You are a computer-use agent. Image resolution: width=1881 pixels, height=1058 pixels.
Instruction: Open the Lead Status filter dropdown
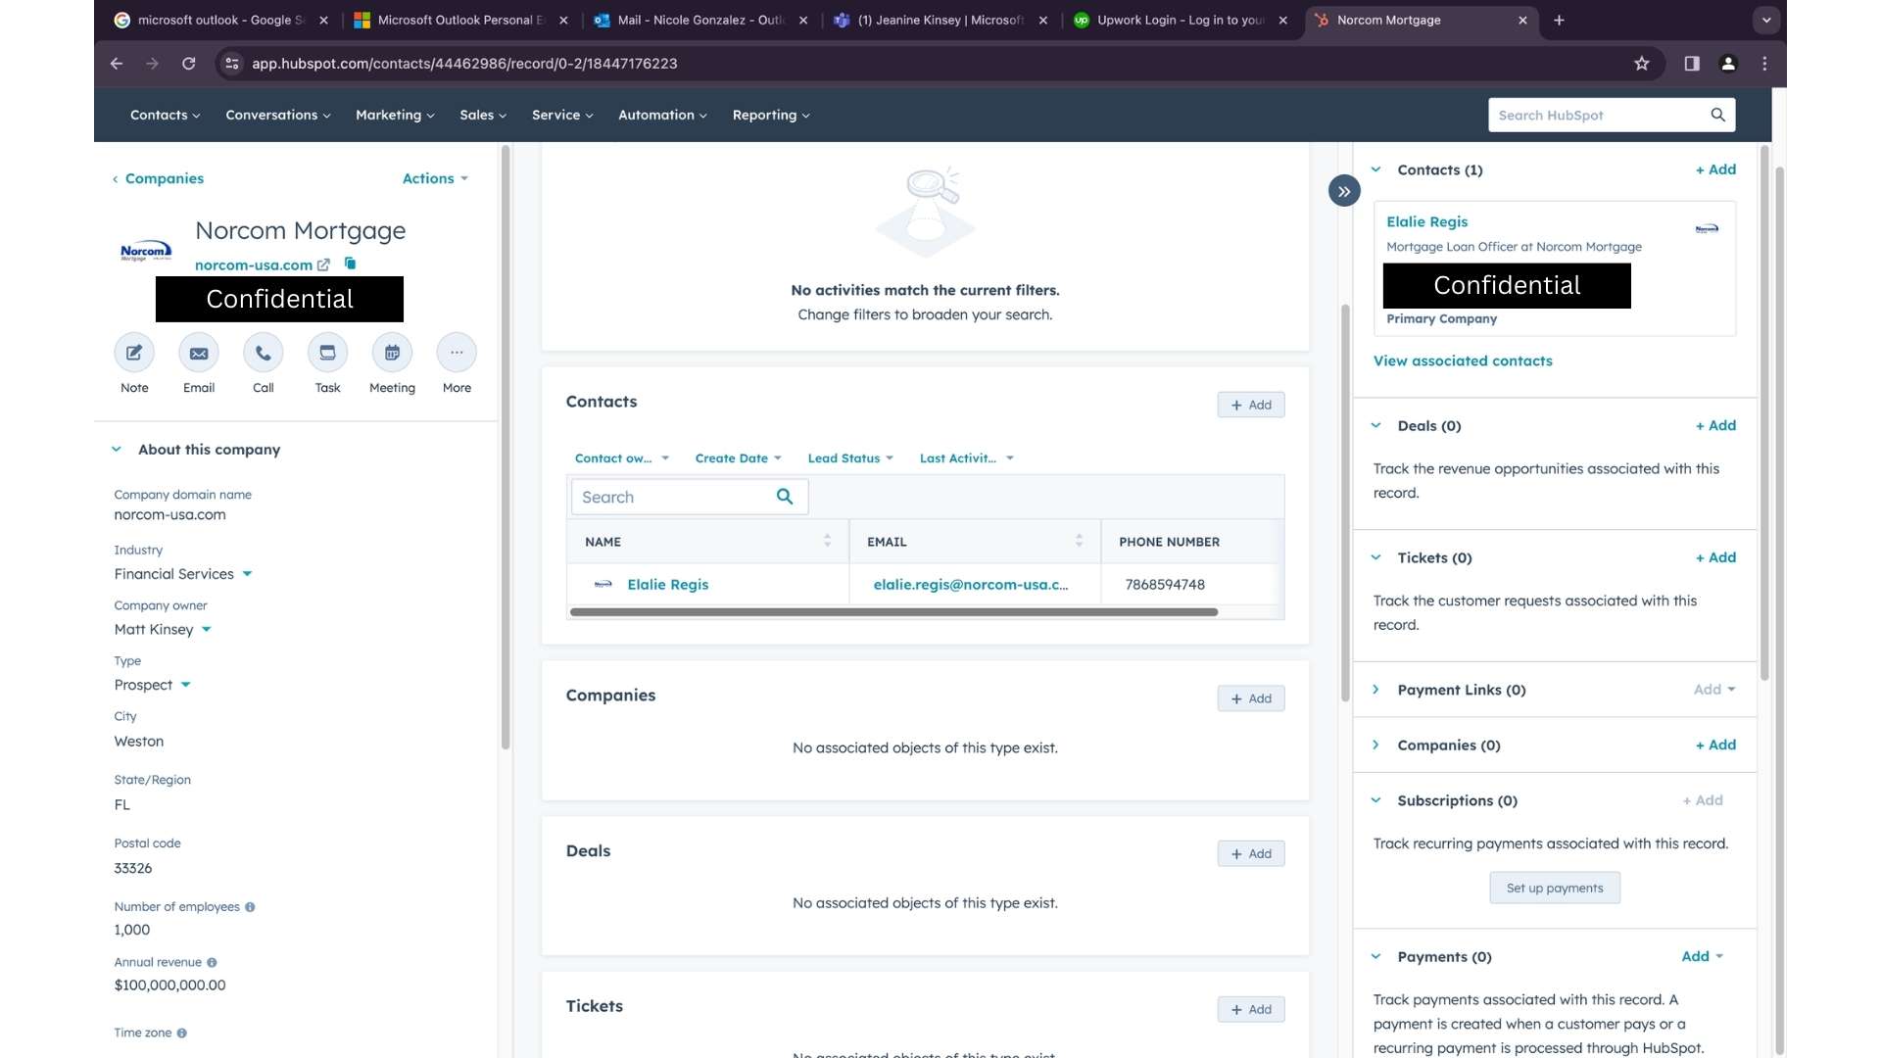(849, 458)
